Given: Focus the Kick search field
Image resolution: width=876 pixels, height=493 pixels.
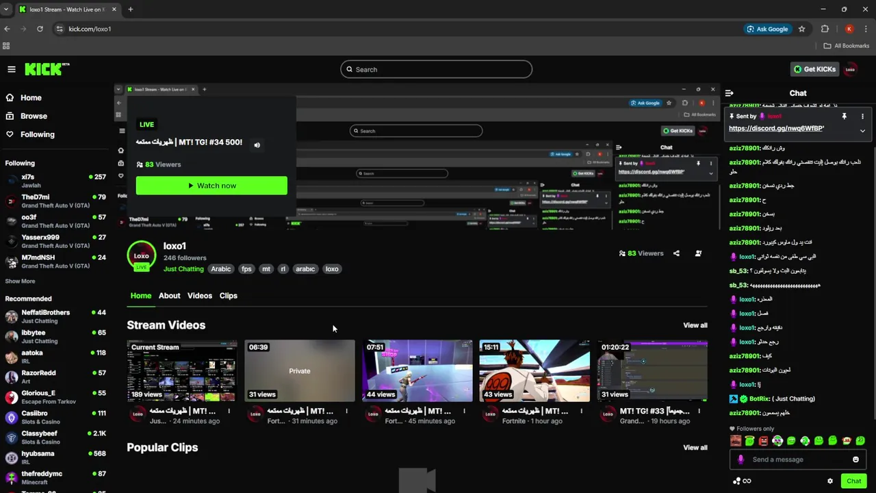Looking at the screenshot, I should click(x=436, y=69).
